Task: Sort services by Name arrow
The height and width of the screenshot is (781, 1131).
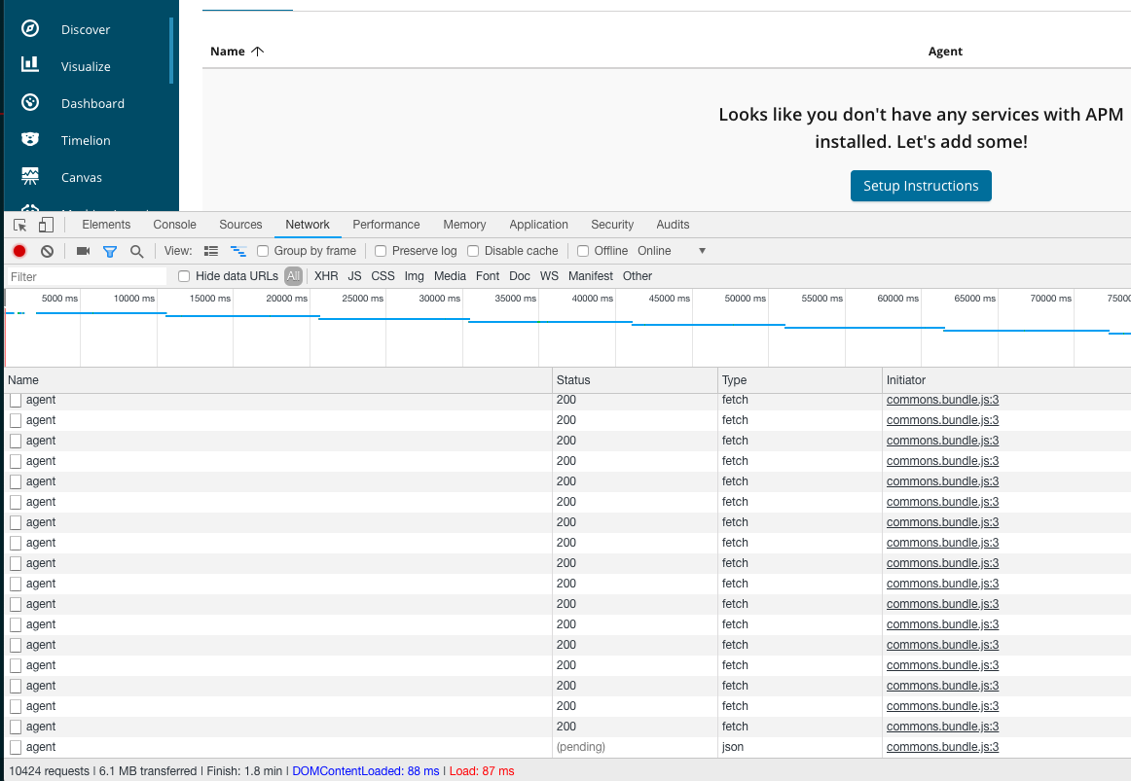Action: coord(258,52)
